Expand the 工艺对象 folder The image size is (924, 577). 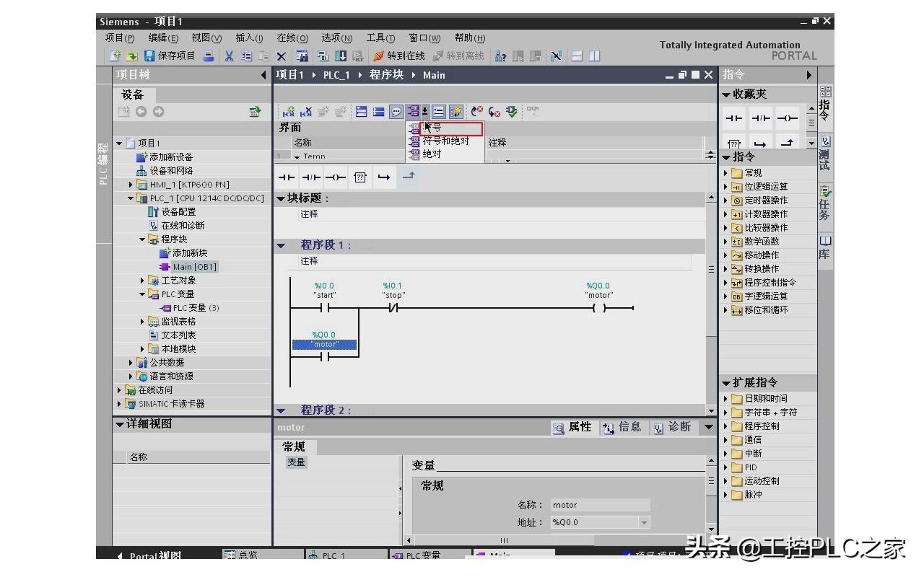(x=143, y=281)
